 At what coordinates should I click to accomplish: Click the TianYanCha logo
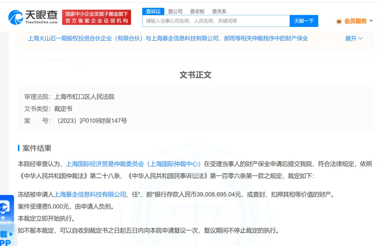click(33, 17)
